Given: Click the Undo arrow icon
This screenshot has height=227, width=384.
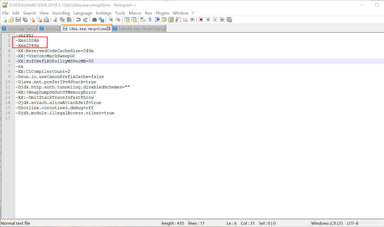Looking at the screenshot, I should (x=78, y=20).
